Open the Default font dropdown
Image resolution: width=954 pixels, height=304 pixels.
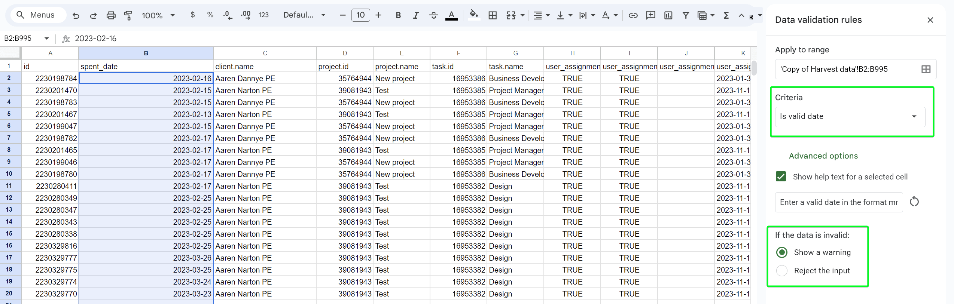pos(304,15)
